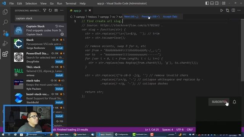
Task: Open the PowerShell Stack extension thumbnail
Action: [x=19, y=57]
